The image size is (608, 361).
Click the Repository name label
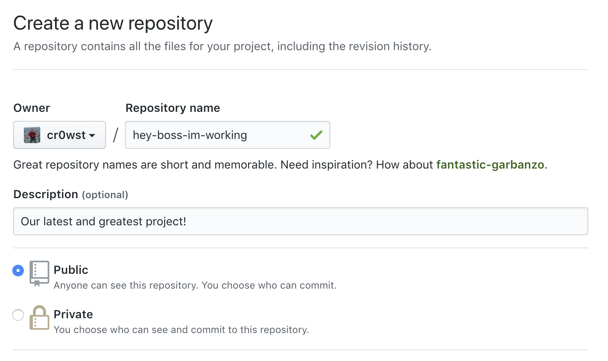(173, 108)
